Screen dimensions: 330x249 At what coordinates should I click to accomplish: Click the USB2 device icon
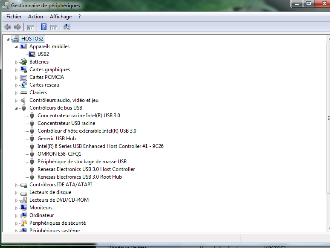pyautogui.click(x=32, y=54)
